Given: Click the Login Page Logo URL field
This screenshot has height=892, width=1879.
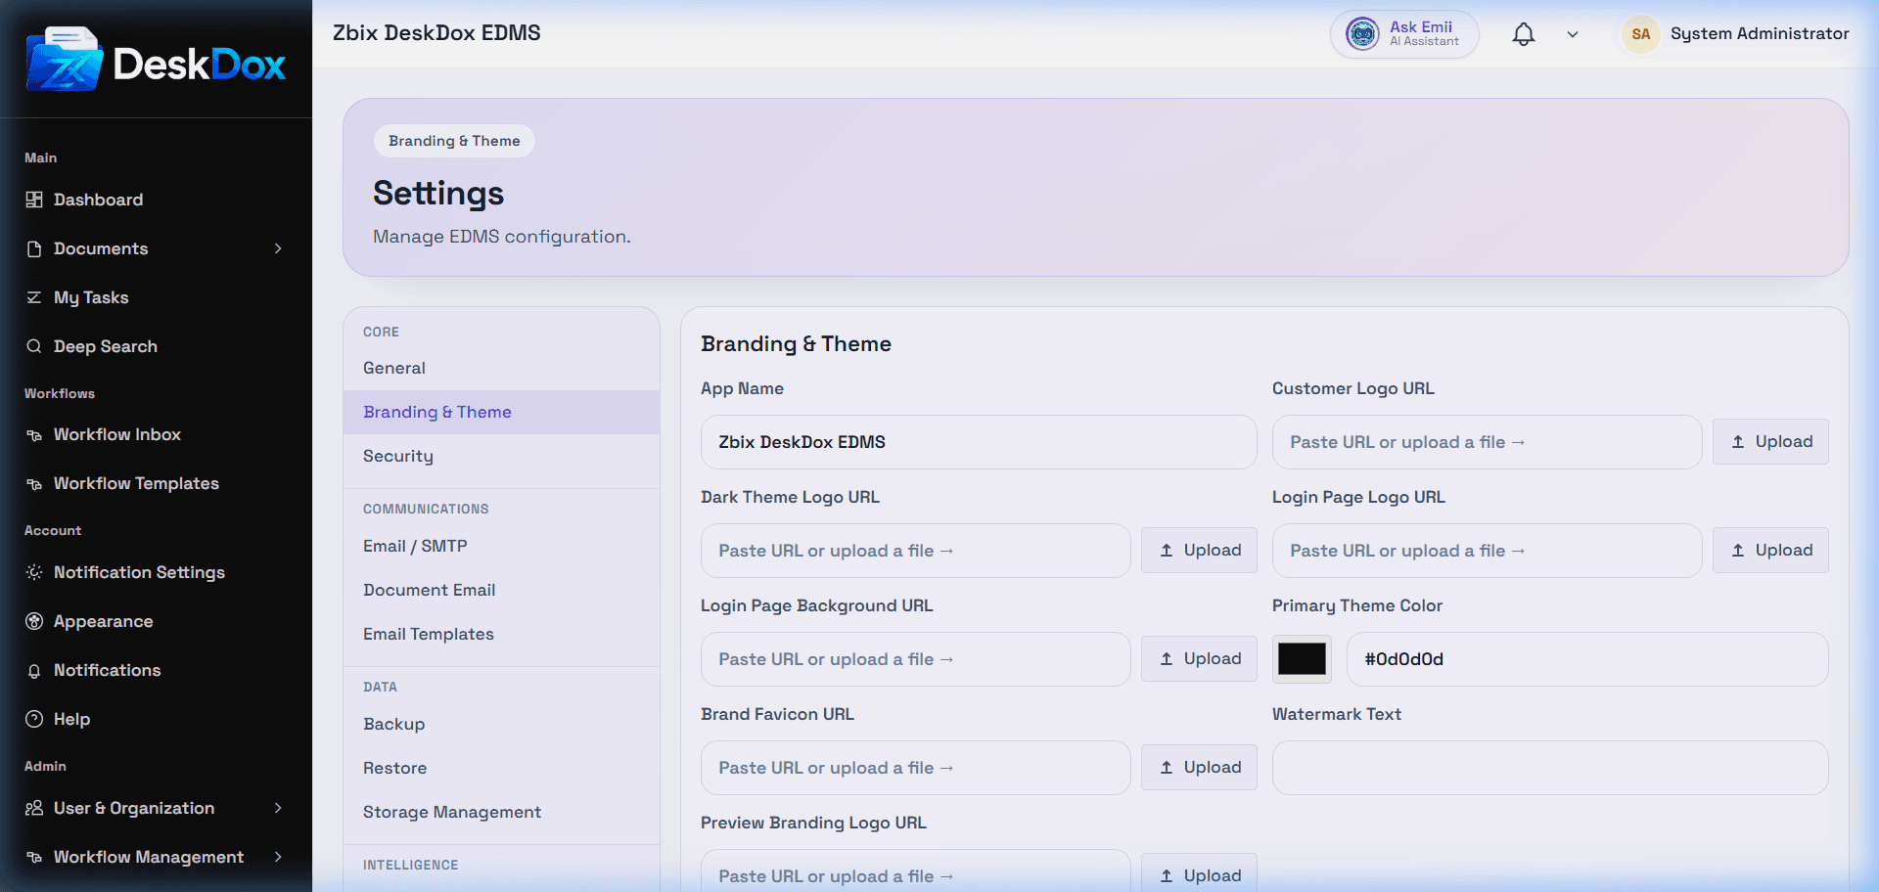Looking at the screenshot, I should pyautogui.click(x=1488, y=551).
